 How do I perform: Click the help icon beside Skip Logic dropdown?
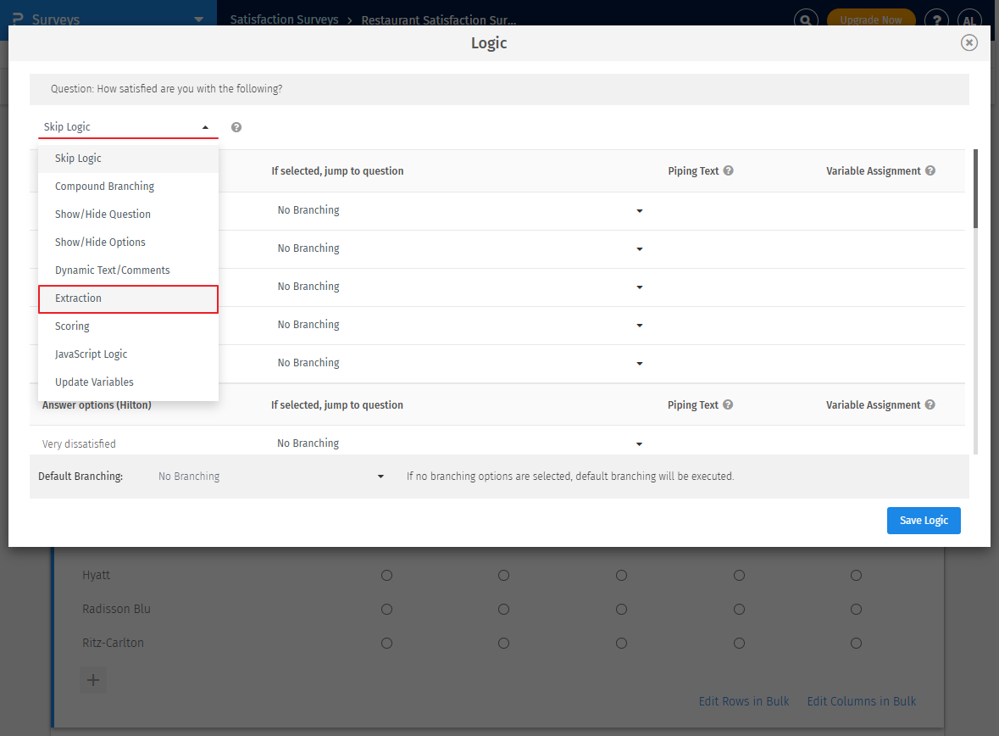[x=236, y=126]
